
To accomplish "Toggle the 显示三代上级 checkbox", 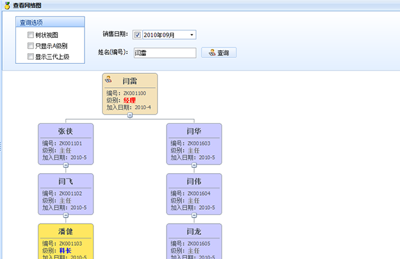I will 31,57.
